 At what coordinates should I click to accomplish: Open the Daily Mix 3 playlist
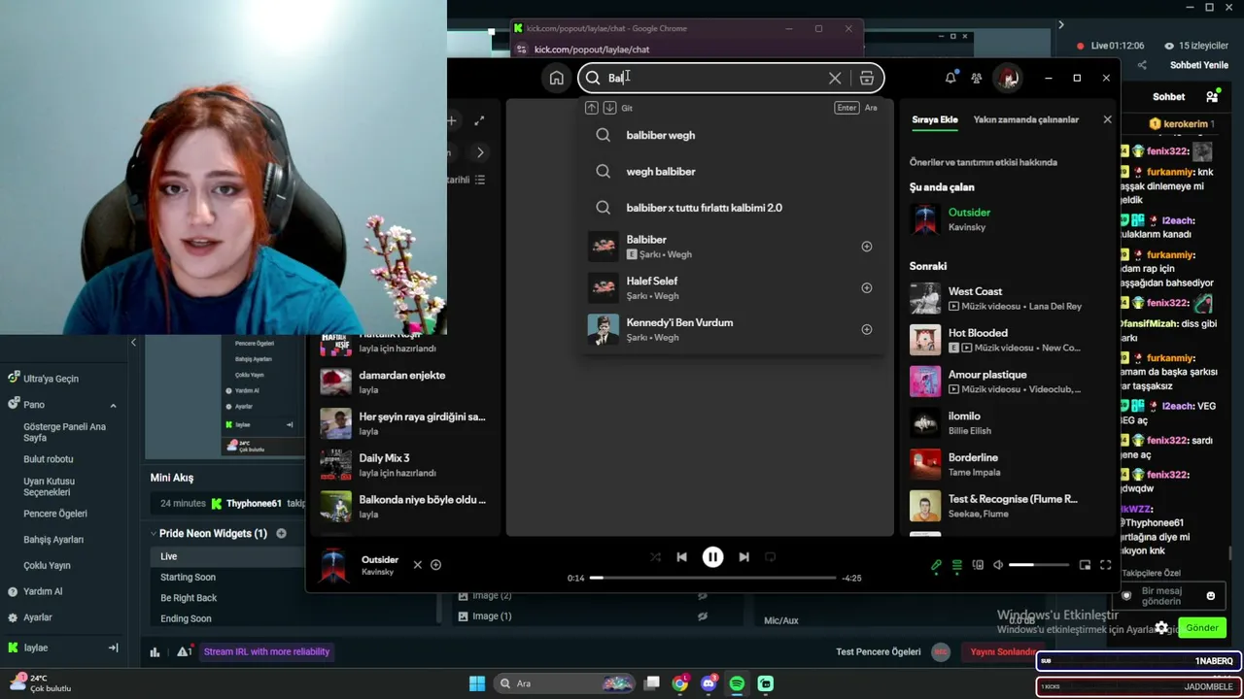405,465
